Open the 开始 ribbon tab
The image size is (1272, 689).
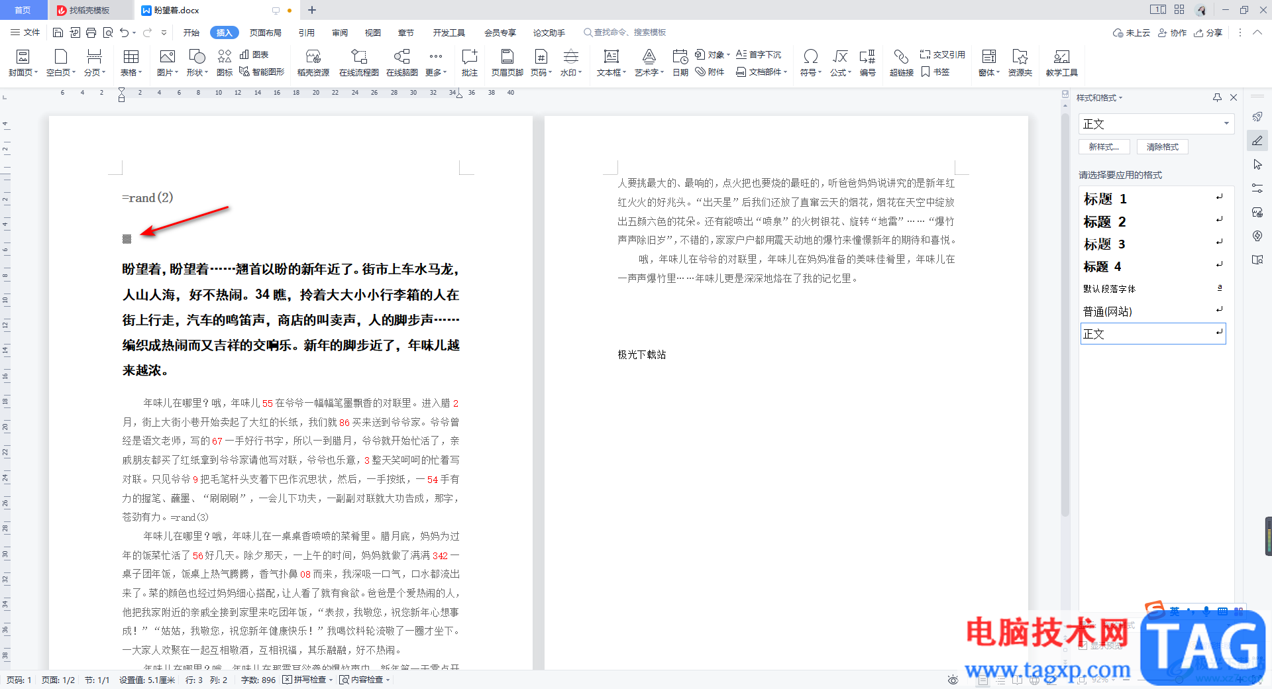(x=191, y=32)
